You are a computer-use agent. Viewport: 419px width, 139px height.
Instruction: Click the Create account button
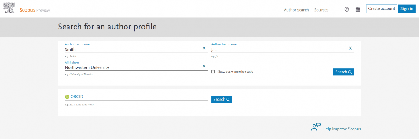coord(381,9)
